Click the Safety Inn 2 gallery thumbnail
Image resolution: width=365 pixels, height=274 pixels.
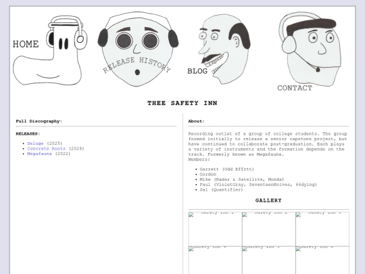coord(268,229)
